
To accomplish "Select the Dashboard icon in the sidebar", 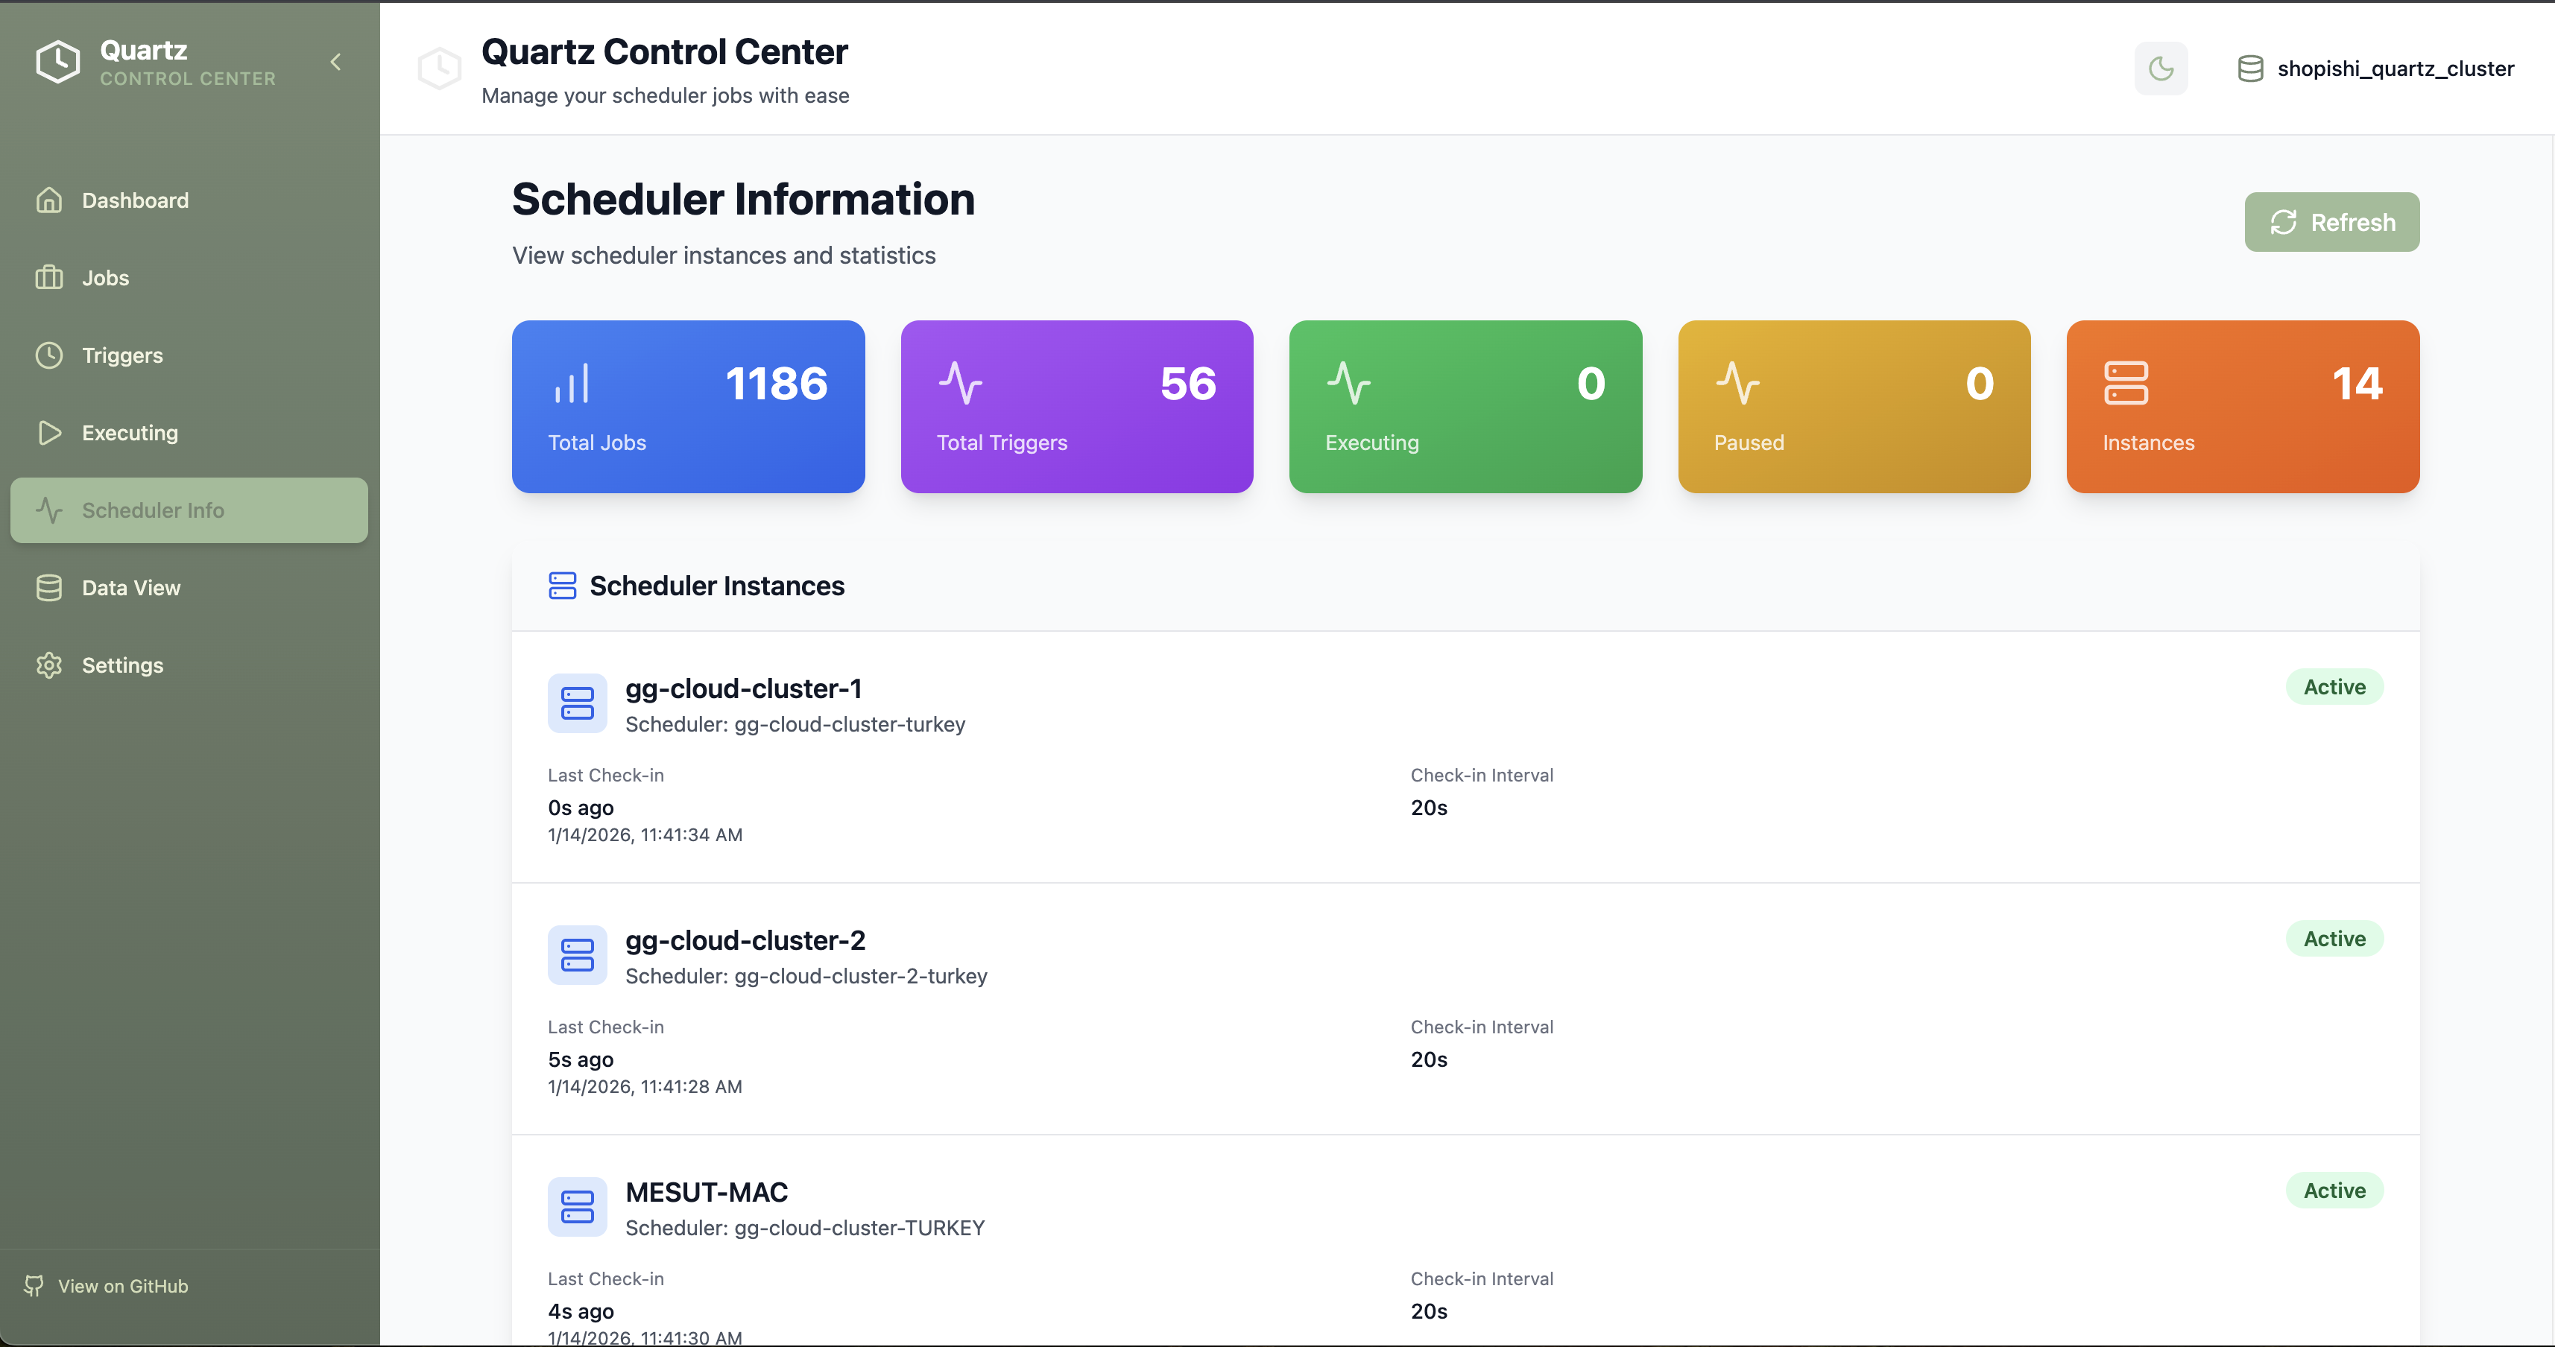I will [x=50, y=200].
